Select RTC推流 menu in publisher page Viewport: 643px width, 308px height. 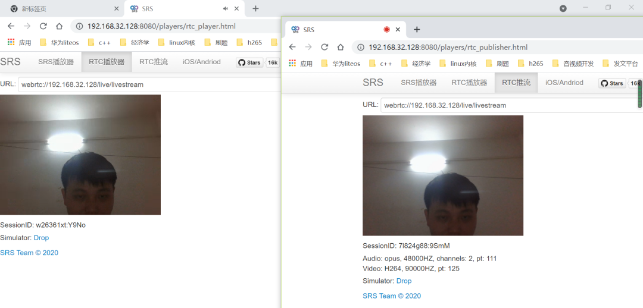[x=516, y=82]
